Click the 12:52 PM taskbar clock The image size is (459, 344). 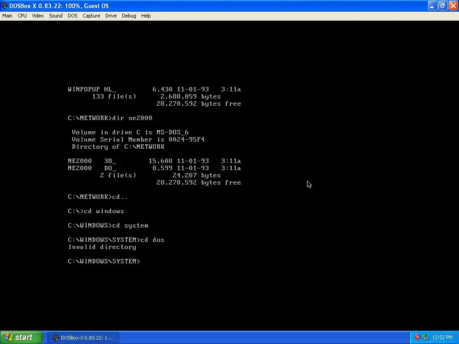(x=442, y=338)
